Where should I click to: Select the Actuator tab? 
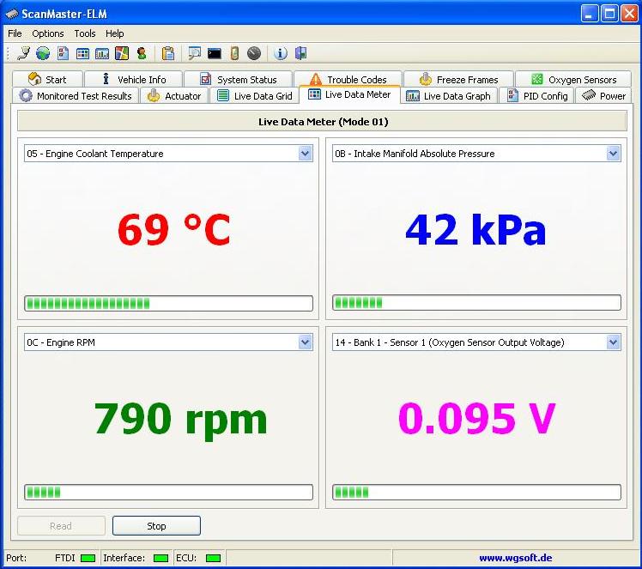coord(174,96)
